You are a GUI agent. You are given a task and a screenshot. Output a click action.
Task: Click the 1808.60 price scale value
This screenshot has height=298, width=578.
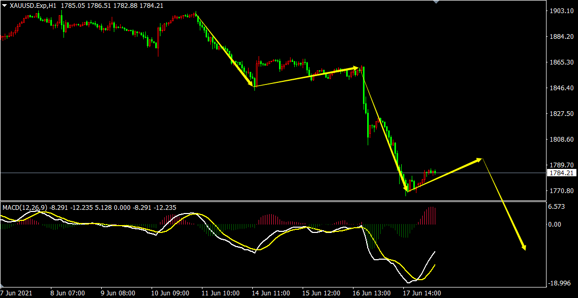(561, 140)
